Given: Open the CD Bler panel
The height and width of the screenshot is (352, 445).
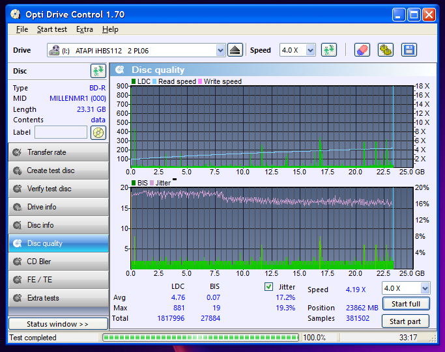Looking at the screenshot, I should [x=59, y=262].
